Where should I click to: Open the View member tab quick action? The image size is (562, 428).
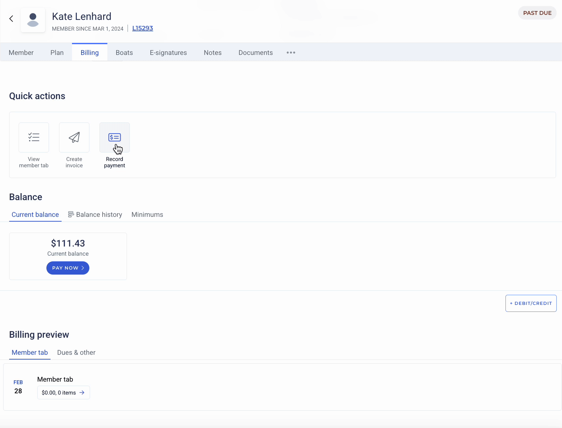[34, 138]
